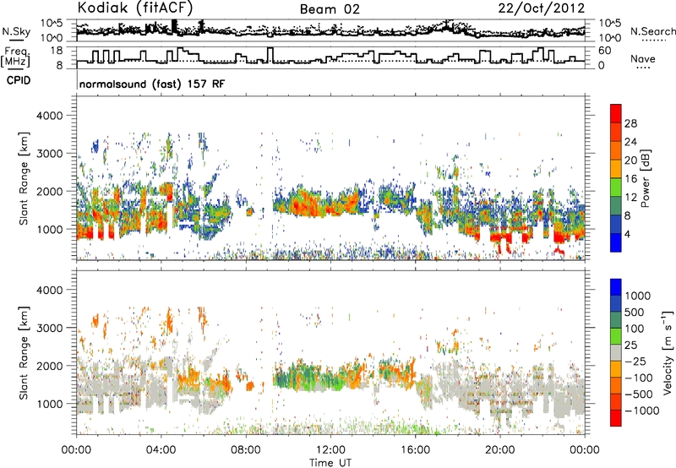This screenshot has width=676, height=468.
Task: Click the '28' power colorbar tick
Action: [x=630, y=123]
